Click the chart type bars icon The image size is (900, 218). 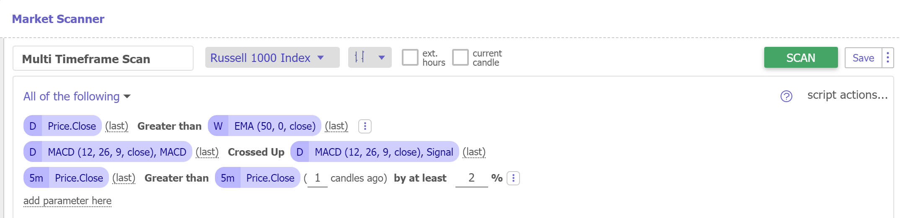pos(359,57)
